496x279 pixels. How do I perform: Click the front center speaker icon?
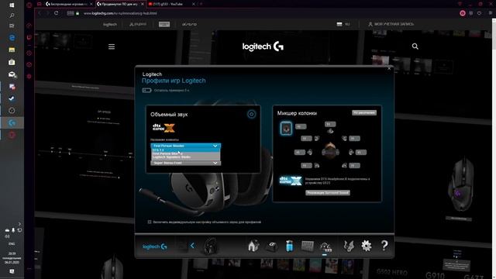point(330,131)
